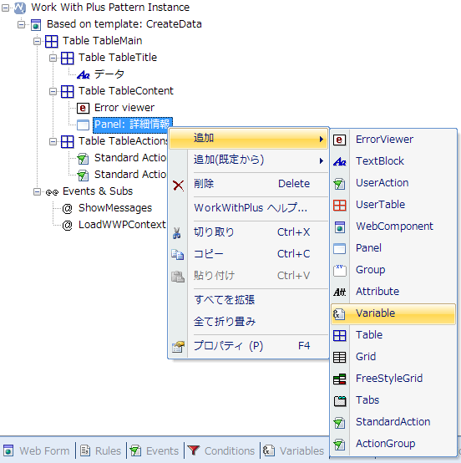Add a Group from the submenu
461x463 pixels.
coord(393,270)
